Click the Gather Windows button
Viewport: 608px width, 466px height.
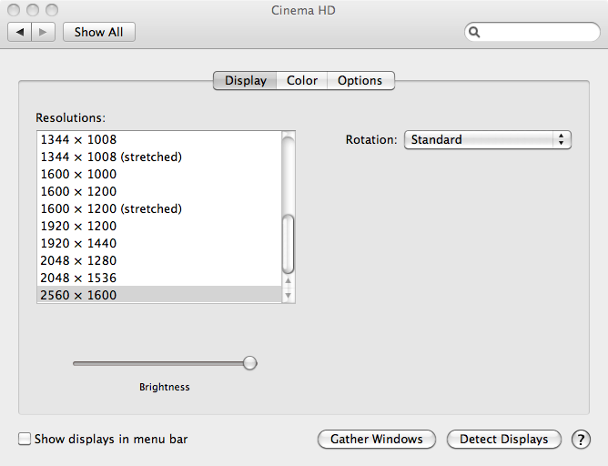(377, 440)
